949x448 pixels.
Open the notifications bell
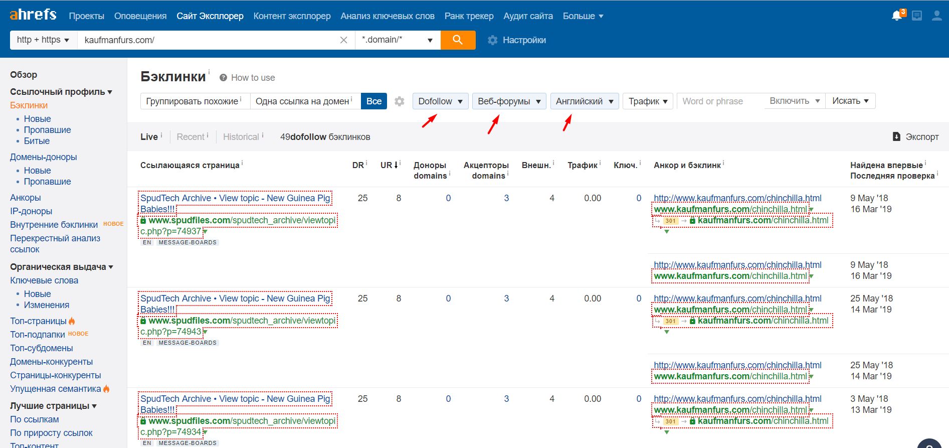[897, 16]
